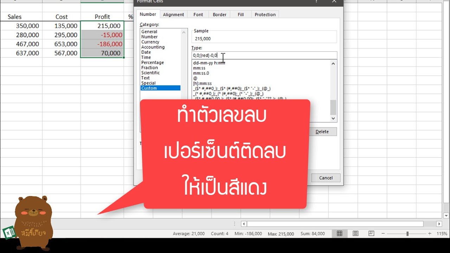
Task: Pick the dd-mm-yy h:mm format code
Action: pyautogui.click(x=209, y=63)
